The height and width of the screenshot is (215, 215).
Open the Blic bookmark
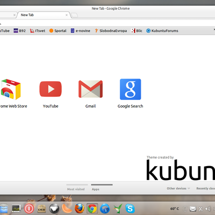tap(137, 31)
